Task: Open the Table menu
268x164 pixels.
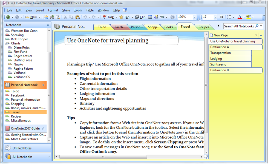Action: 90,10
